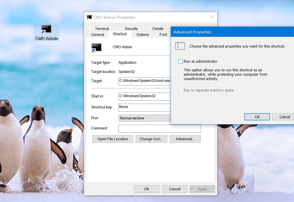Image resolution: width=294 pixels, height=202 pixels.
Task: Select the Shortcut tab
Action: tap(120, 34)
